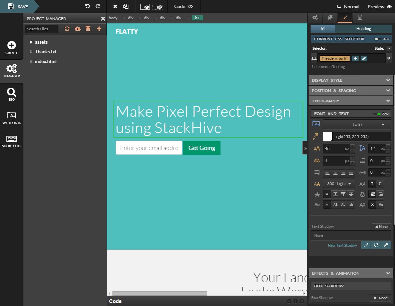395x306 pixels.
Task: Select the Thanks.txt file
Action: [x=46, y=52]
